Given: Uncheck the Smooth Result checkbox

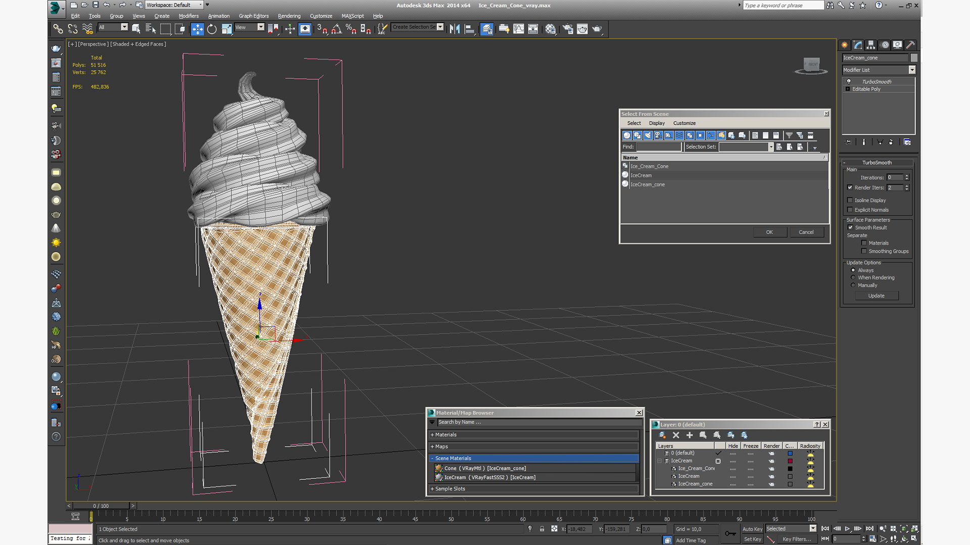Looking at the screenshot, I should tap(850, 228).
